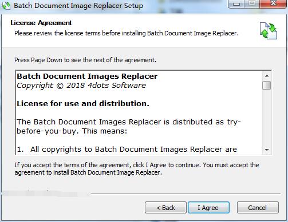
Task: Click the bold Batch Document Images Replacer heading
Action: [87, 76]
